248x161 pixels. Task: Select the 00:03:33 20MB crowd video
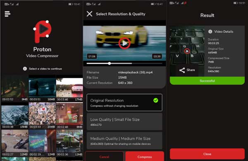(x=42, y=116)
